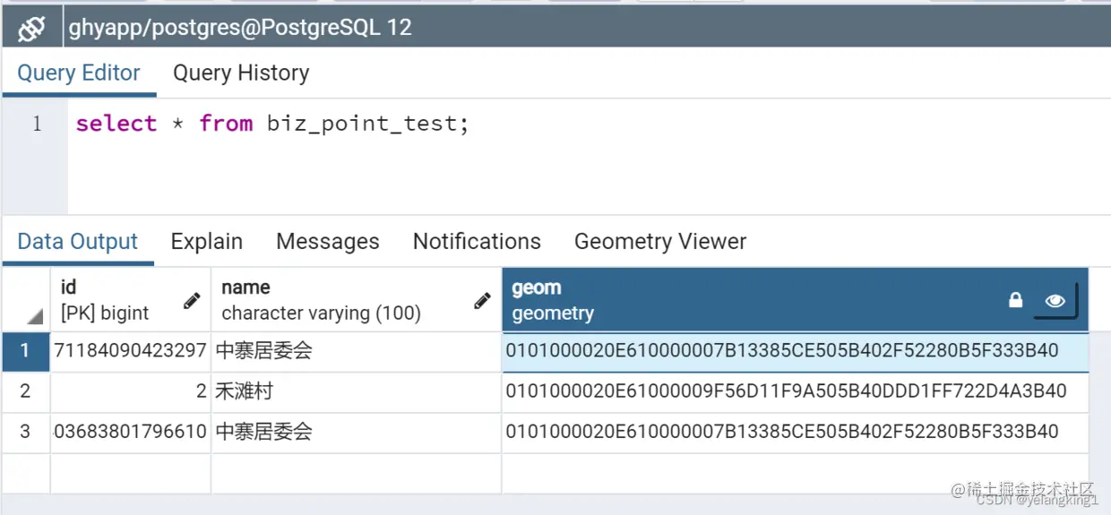Image resolution: width=1111 pixels, height=515 pixels.
Task: Select row number 3 header
Action: pyautogui.click(x=25, y=432)
